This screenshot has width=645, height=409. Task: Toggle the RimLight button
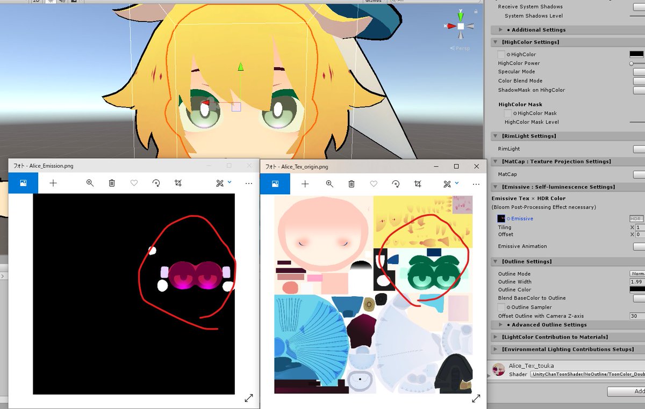(x=639, y=149)
